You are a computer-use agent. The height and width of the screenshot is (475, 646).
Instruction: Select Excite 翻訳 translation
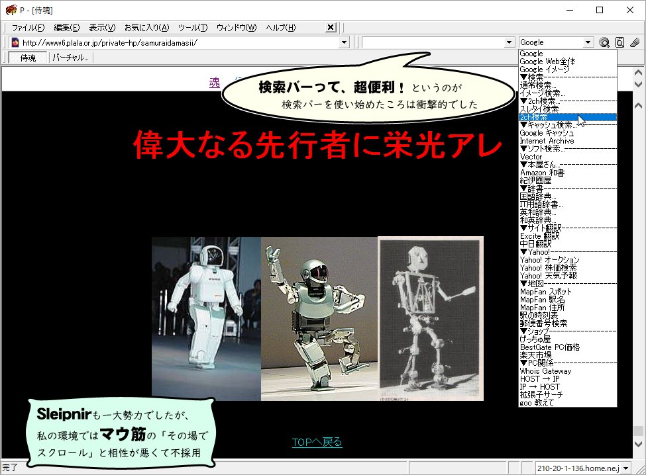(568, 236)
